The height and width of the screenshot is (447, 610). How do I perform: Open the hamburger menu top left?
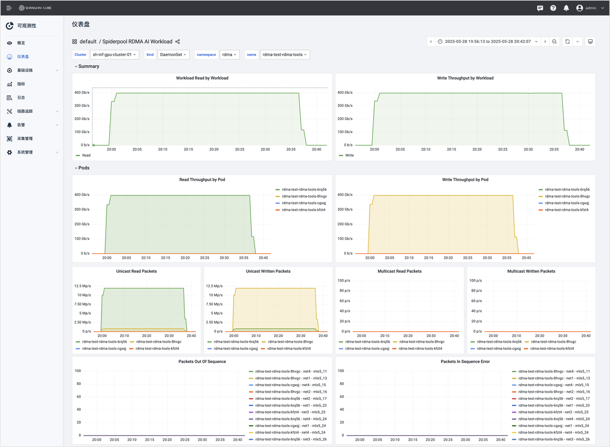9,8
